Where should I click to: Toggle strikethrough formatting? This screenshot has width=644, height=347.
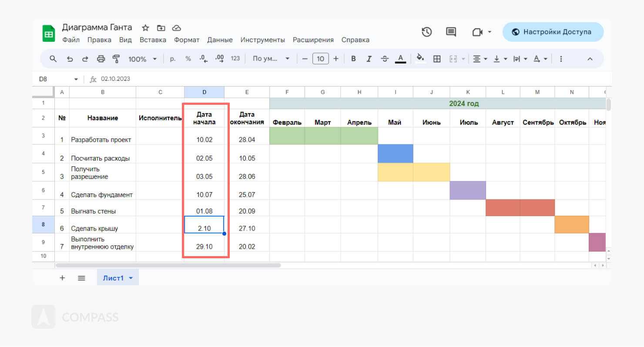385,59
